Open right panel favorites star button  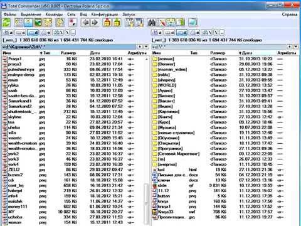click(x=290, y=46)
